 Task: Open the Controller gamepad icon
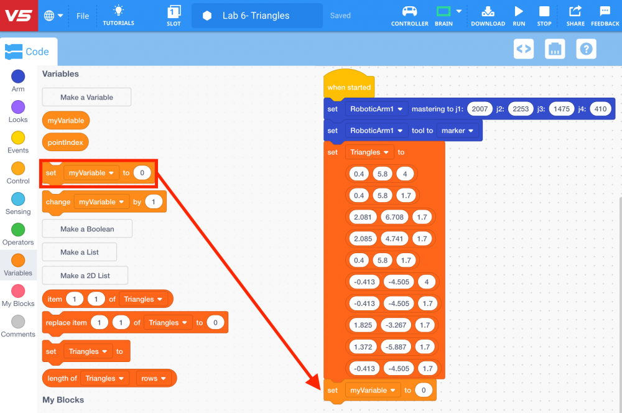pos(409,11)
